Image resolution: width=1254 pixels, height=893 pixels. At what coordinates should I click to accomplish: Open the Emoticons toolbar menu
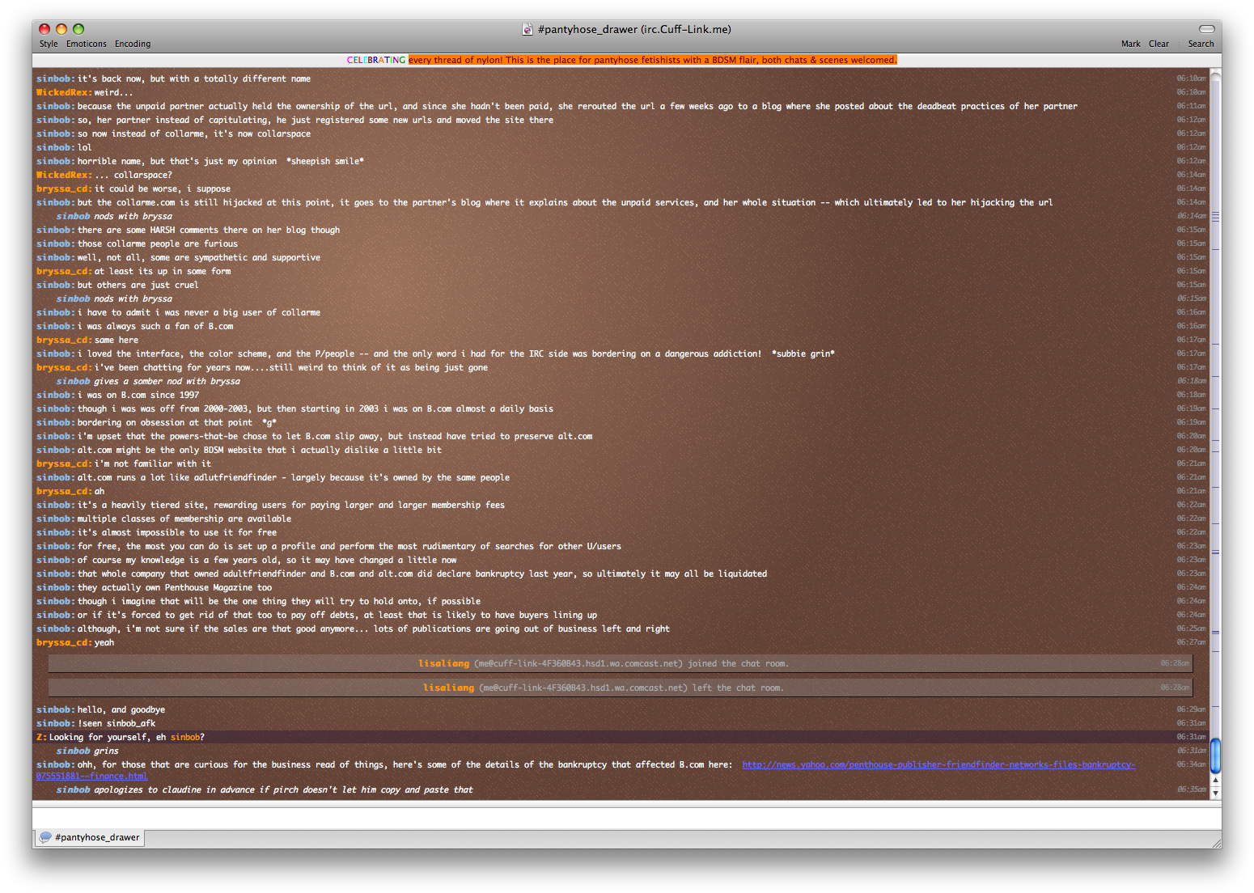point(87,44)
